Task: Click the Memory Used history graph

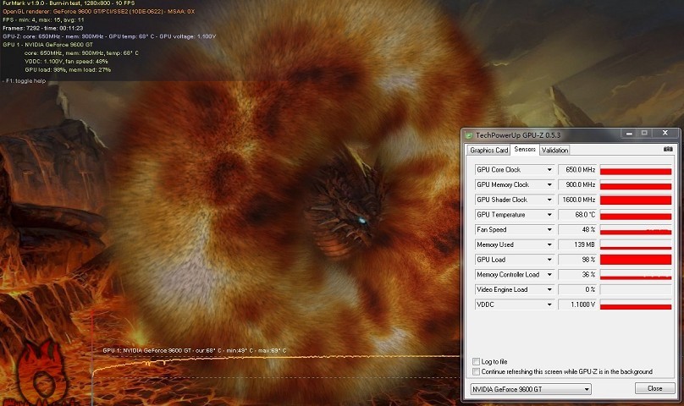Action: coord(636,244)
